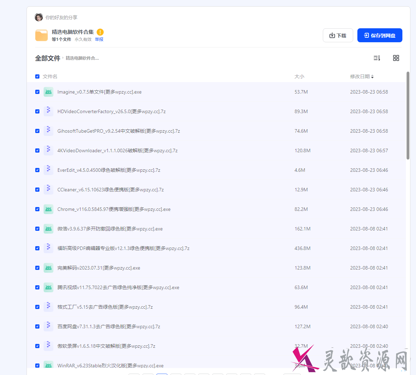Viewport: 416px width, 375px height.
Task: Click the exe icon for 完美解码
Action: (48, 268)
